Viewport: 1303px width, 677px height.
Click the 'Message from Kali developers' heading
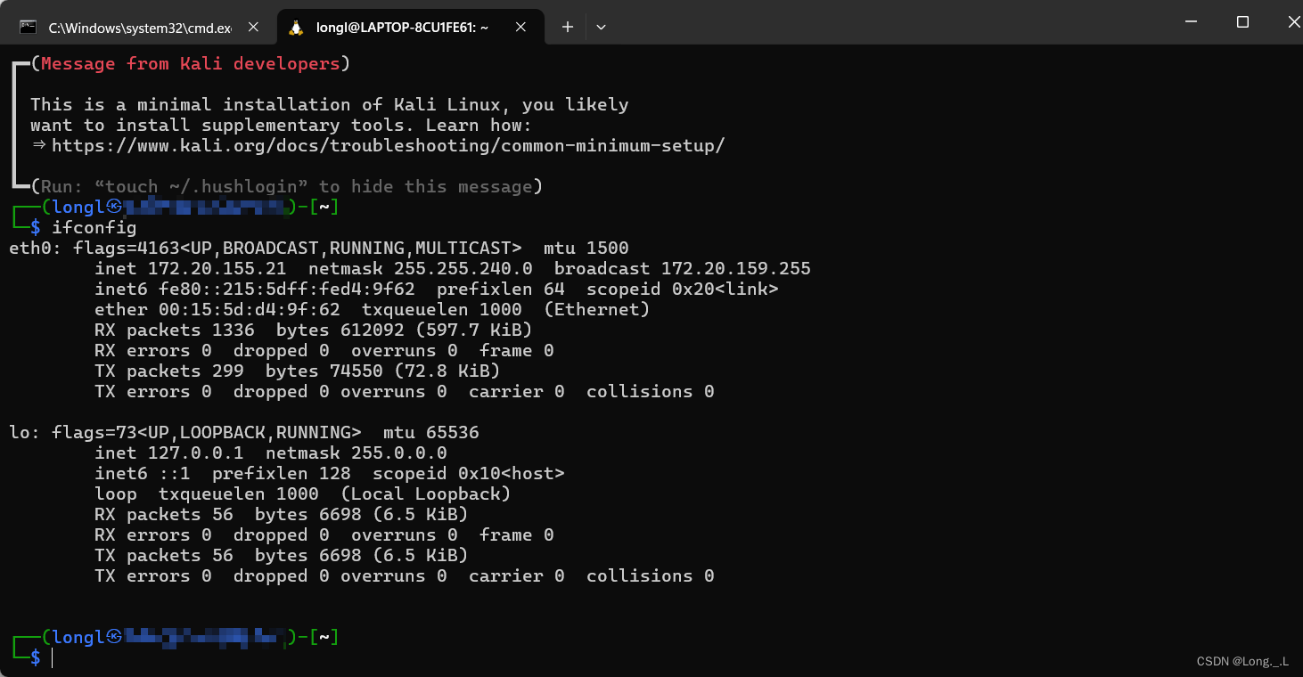(190, 64)
